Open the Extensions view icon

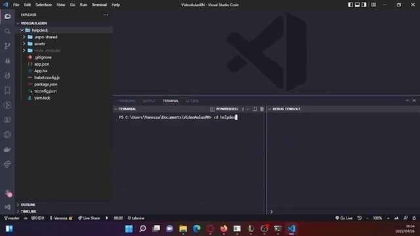[7, 75]
